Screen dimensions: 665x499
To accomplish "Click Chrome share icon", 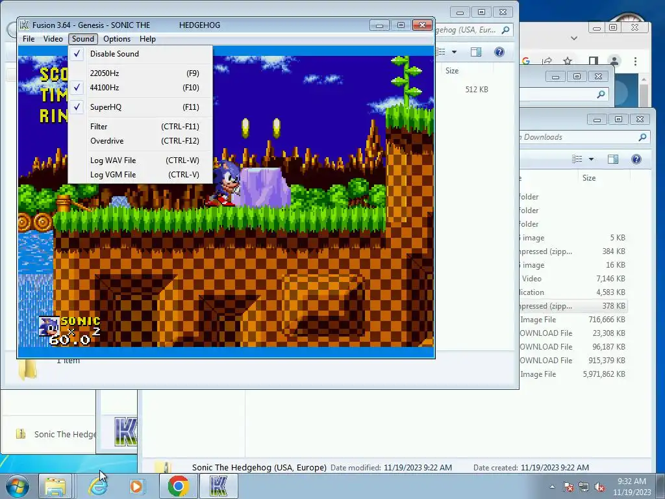I will 547,61.
